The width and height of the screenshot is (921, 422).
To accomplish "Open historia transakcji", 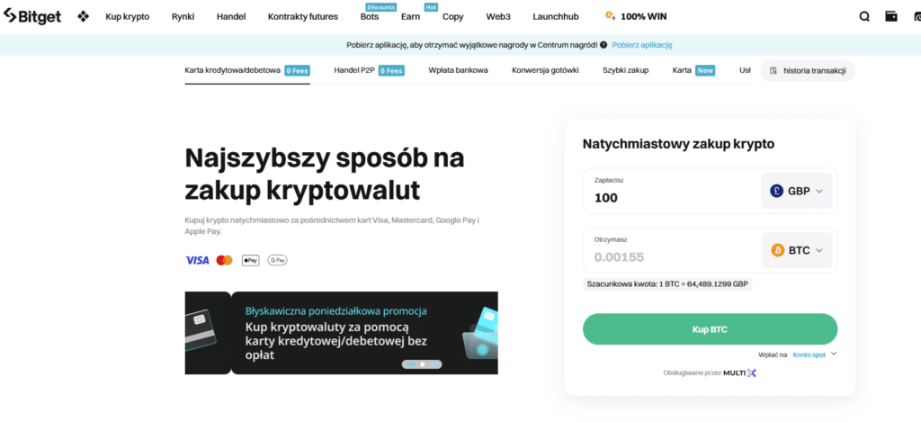I will pos(807,70).
